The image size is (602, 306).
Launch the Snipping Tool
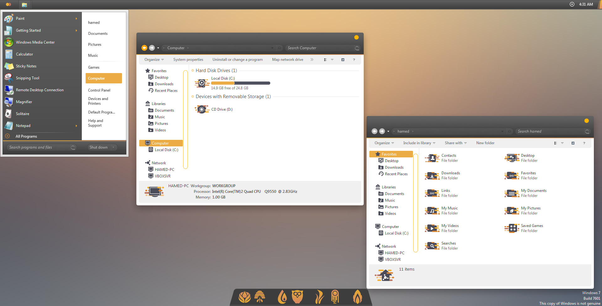(x=27, y=78)
